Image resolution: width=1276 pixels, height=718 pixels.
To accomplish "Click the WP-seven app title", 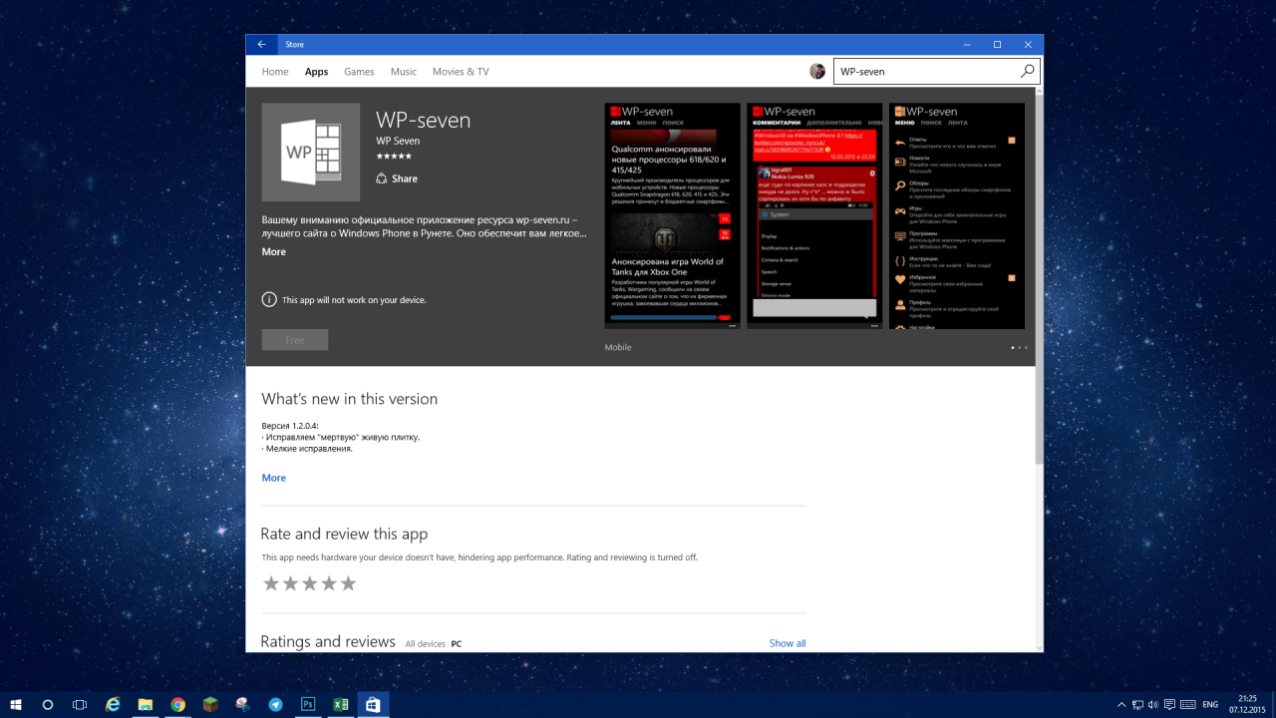I will click(424, 120).
